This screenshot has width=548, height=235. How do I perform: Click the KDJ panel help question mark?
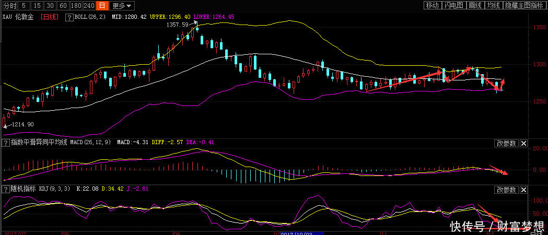(x=6, y=188)
